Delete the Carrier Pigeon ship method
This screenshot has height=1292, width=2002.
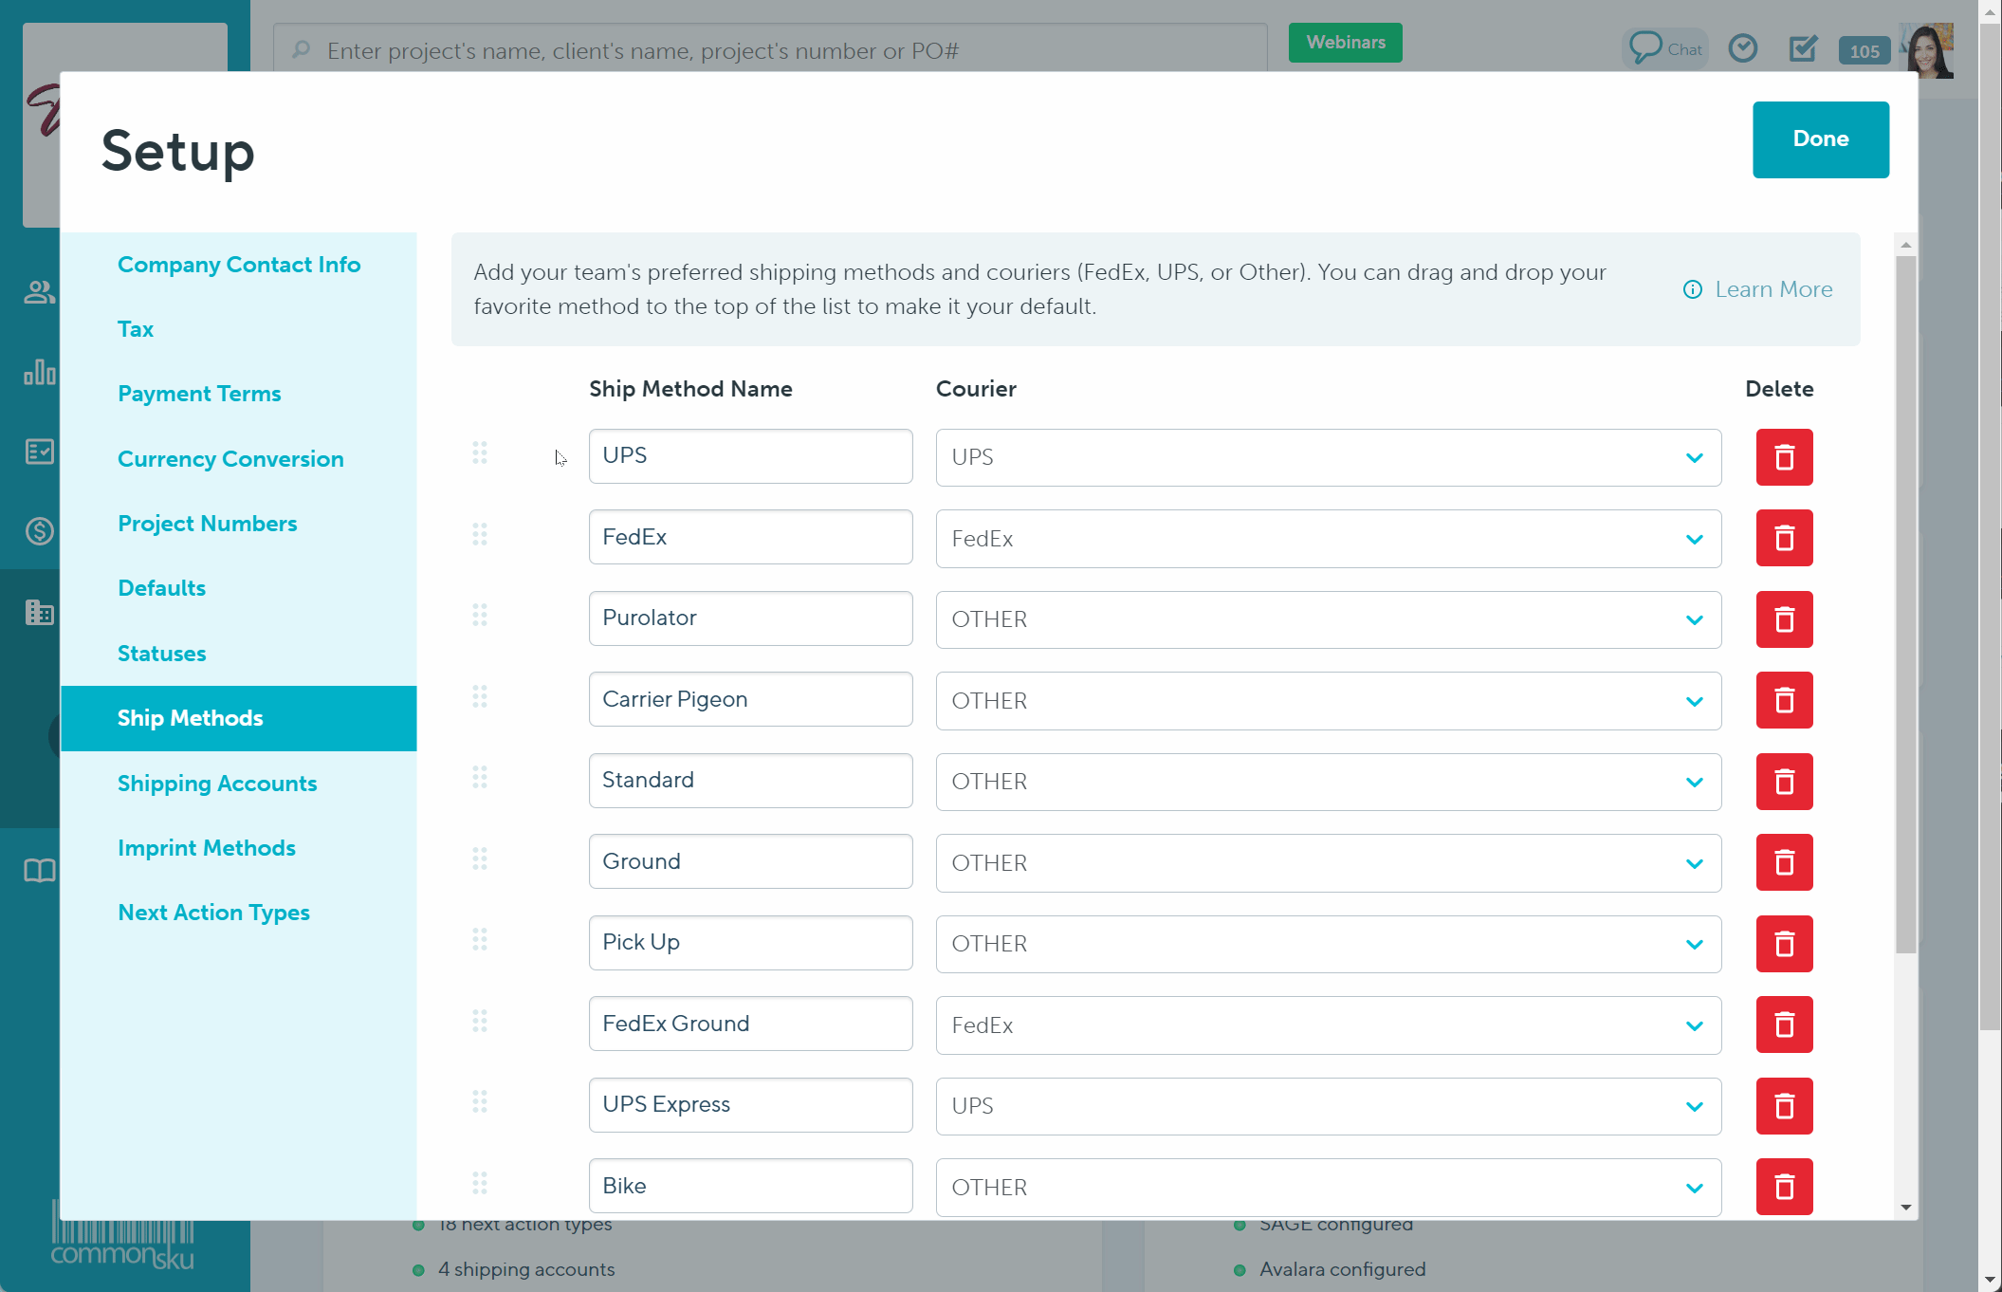click(x=1784, y=700)
